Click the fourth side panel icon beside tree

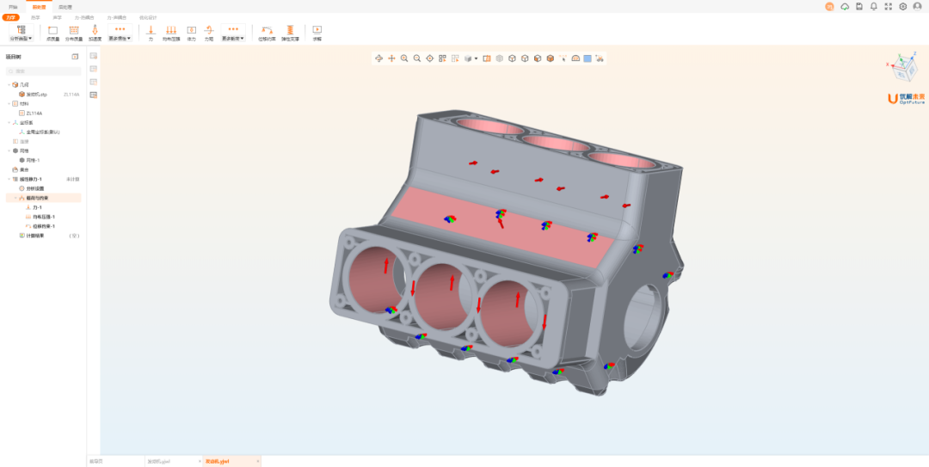tap(94, 95)
